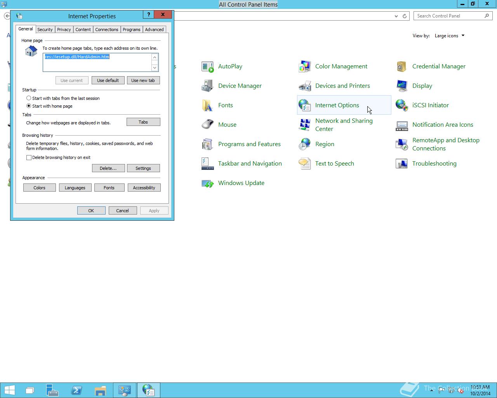Click the Control Panel taskbar icon
Screen dimensions: 497x398
pos(124,390)
